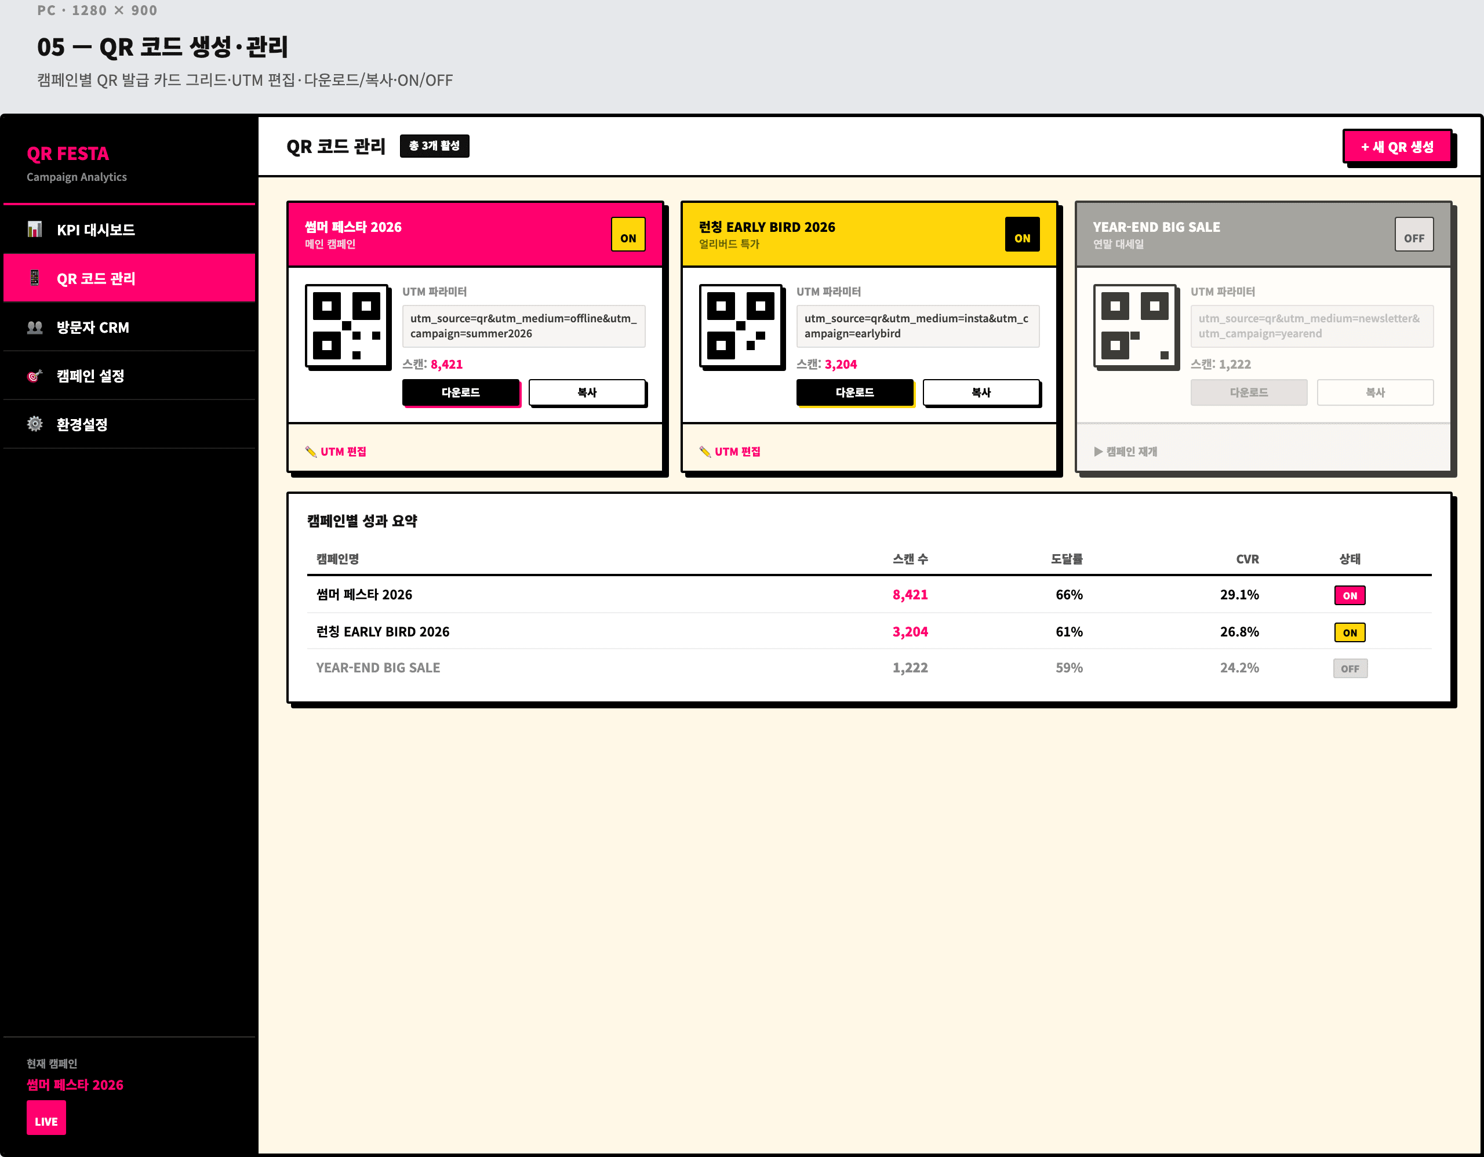1484x1157 pixels.
Task: Click + 새 QR 생성 button
Action: click(1398, 147)
